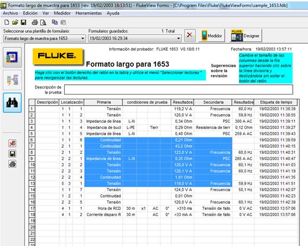Screen dimensions: 308x246
Task: Open the Ver menu
Action: point(46,13)
